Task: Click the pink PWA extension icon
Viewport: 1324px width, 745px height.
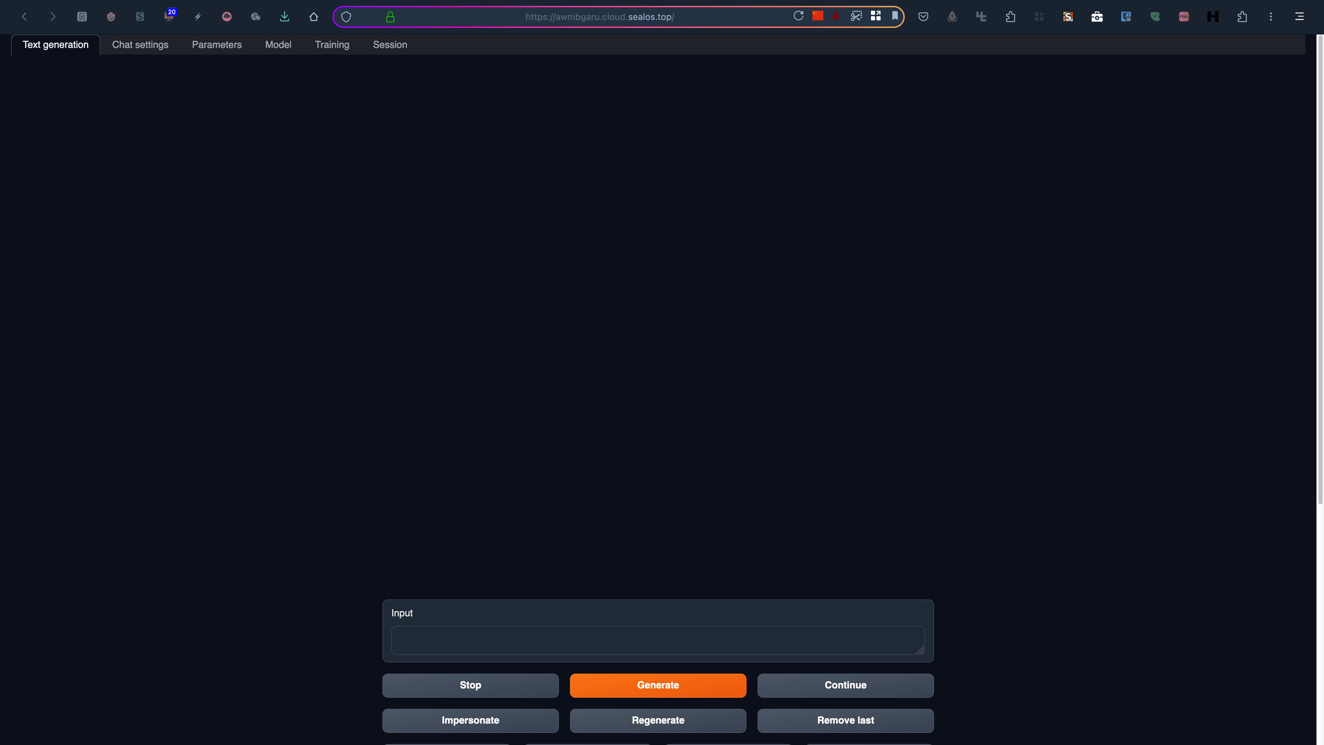Action: pyautogui.click(x=1184, y=17)
